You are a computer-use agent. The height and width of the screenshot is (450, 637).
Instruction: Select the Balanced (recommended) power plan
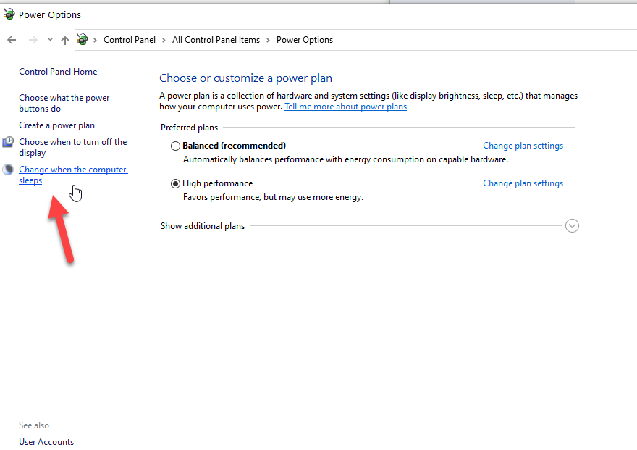[175, 146]
